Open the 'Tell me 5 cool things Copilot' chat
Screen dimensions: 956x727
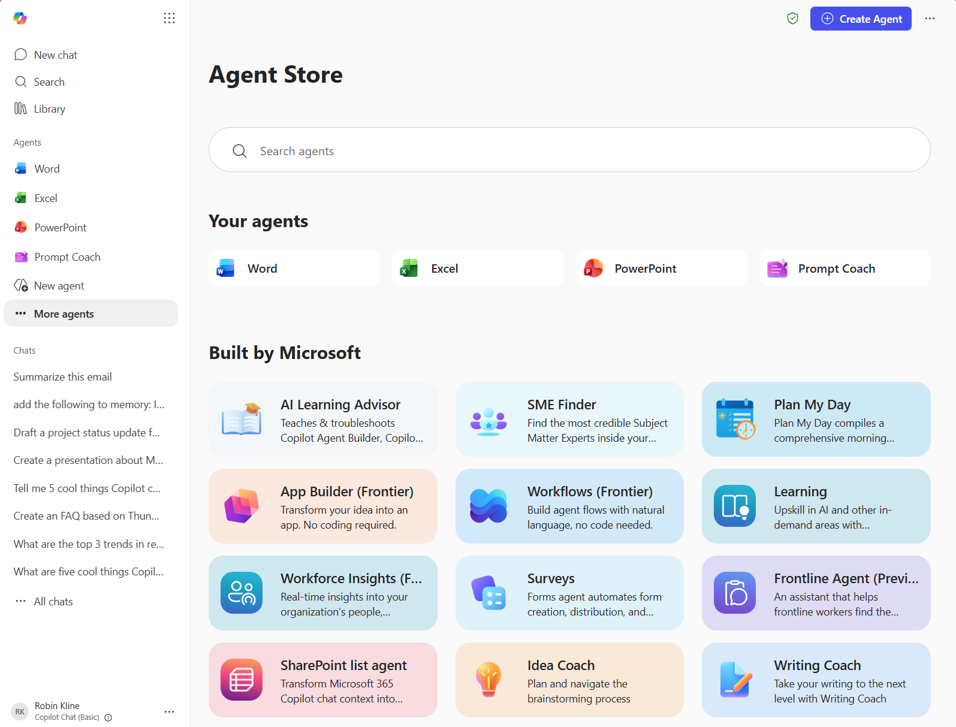click(91, 488)
